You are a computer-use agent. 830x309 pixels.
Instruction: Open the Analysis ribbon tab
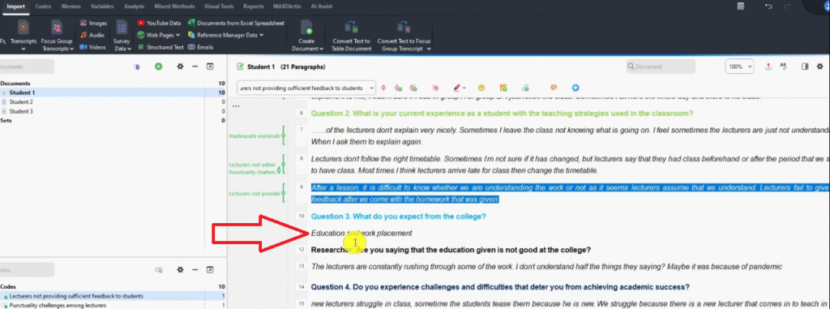tap(134, 6)
